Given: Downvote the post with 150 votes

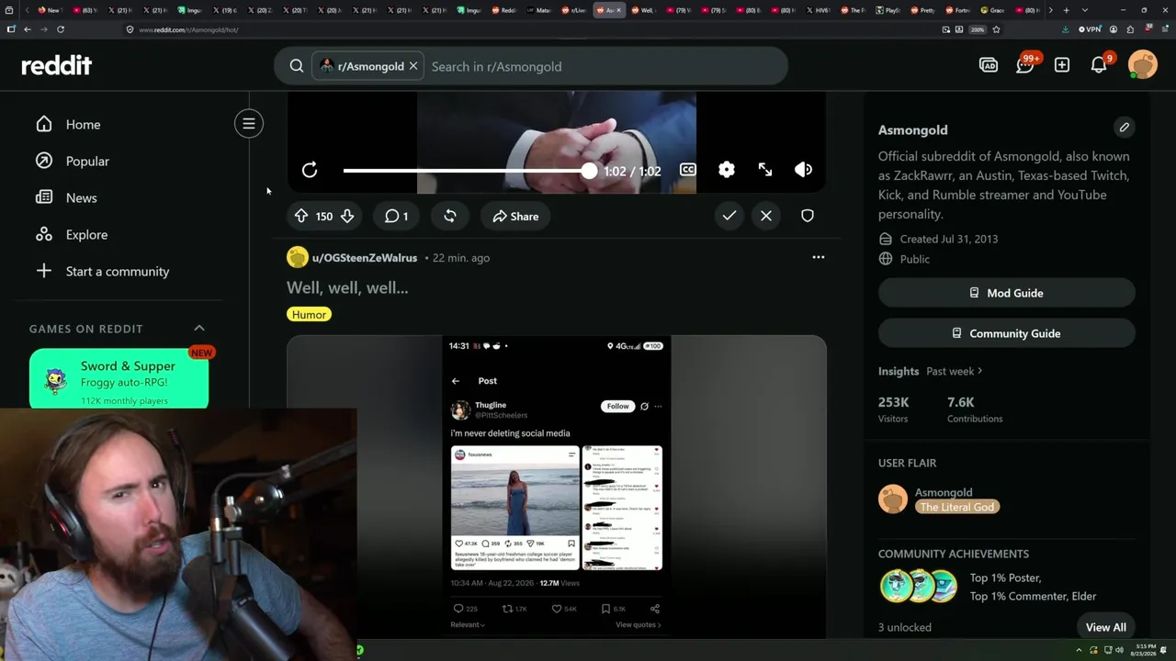Looking at the screenshot, I should pyautogui.click(x=347, y=216).
